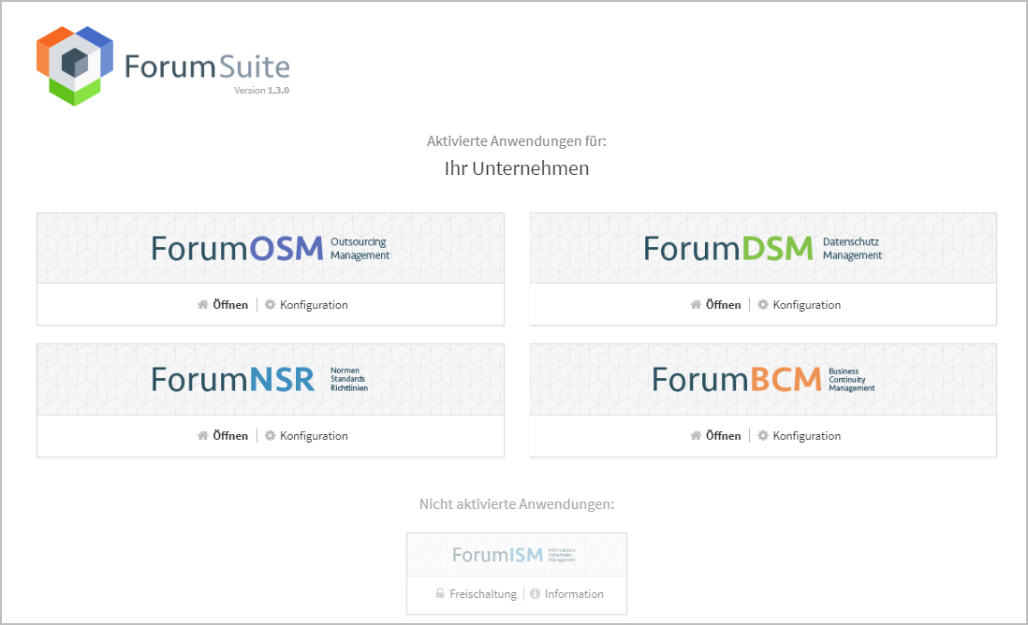Click the home icon under ForumNSR

203,436
